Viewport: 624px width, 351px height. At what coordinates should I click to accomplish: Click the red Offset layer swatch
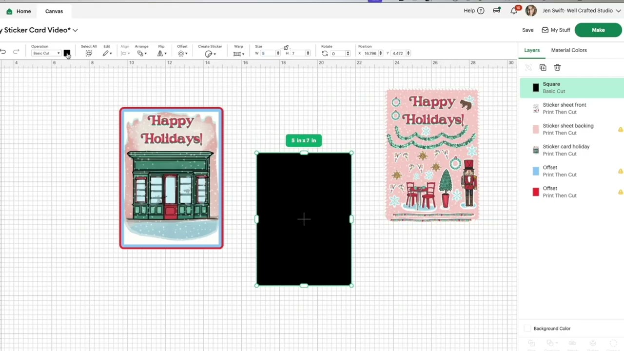[536, 192]
